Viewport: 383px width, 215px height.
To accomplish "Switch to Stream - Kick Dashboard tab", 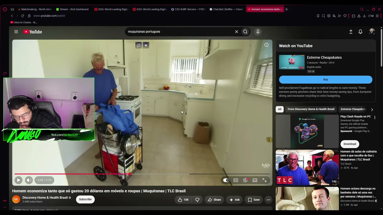I will pos(72,9).
